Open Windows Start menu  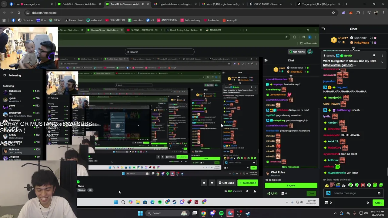[x=140, y=213]
